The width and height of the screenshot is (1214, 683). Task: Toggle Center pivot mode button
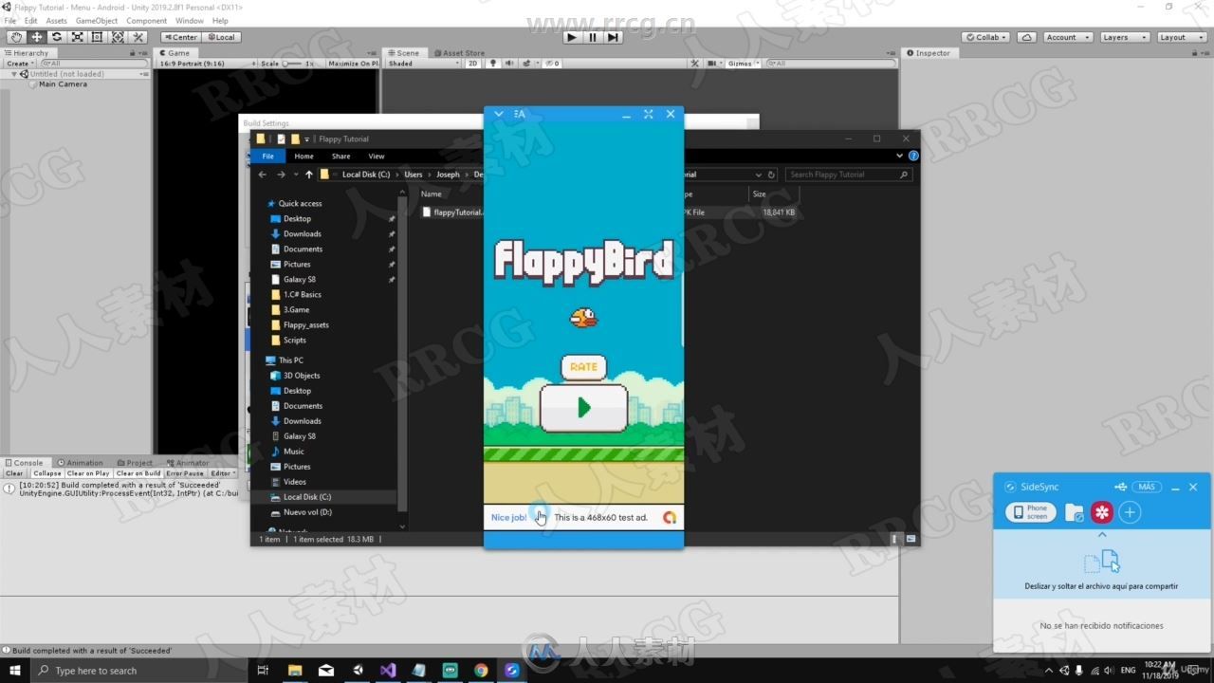tap(180, 37)
